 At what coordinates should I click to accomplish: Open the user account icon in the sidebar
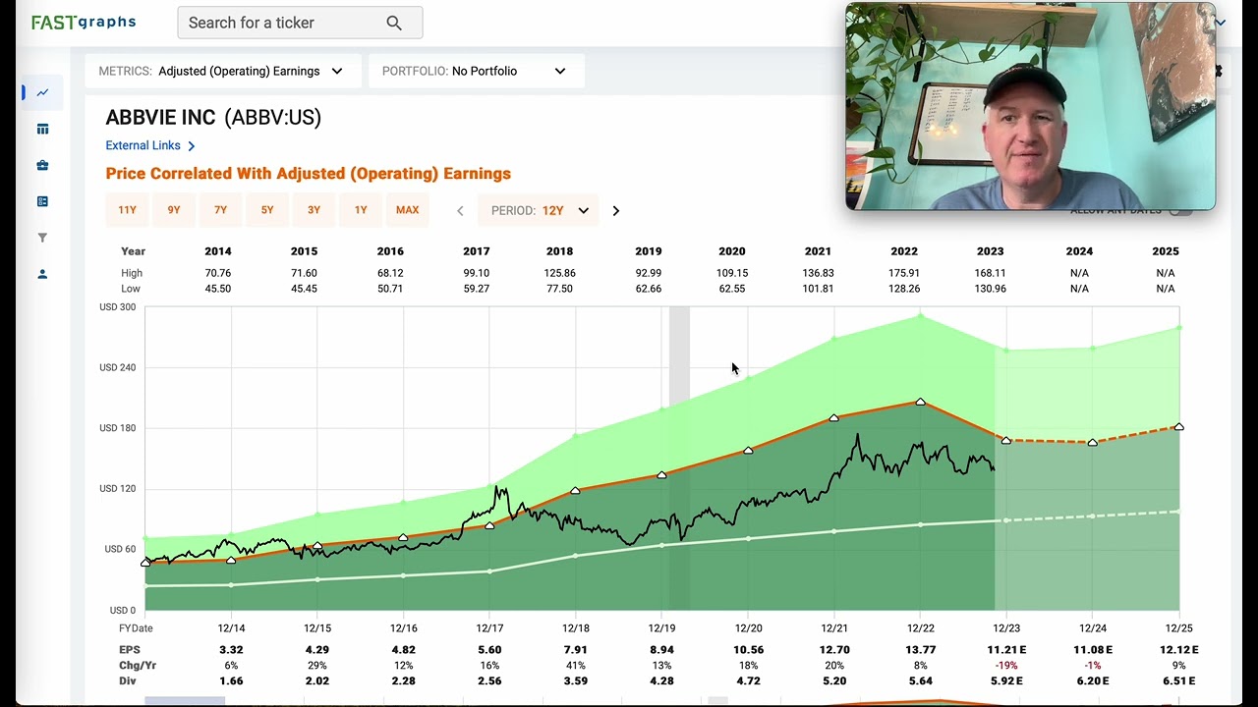pyautogui.click(x=42, y=274)
